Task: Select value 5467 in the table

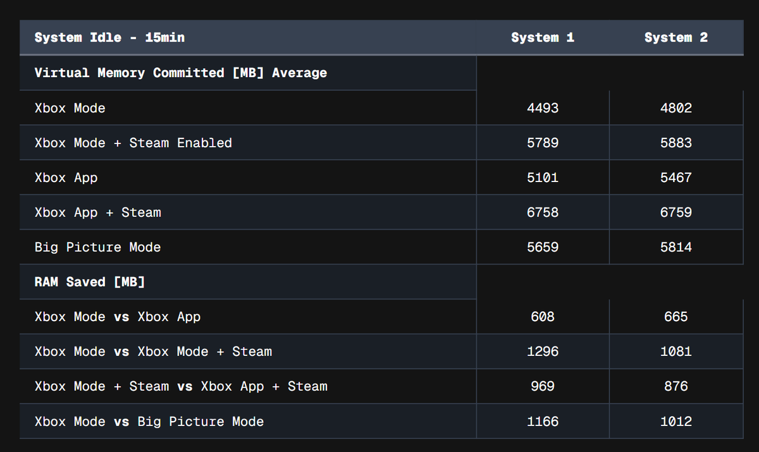Action: point(676,178)
